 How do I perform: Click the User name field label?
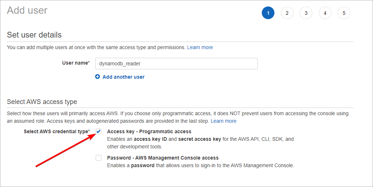point(75,63)
